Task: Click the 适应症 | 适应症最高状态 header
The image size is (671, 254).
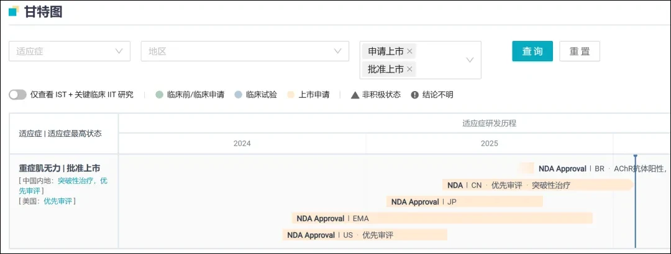Action: tap(60, 133)
